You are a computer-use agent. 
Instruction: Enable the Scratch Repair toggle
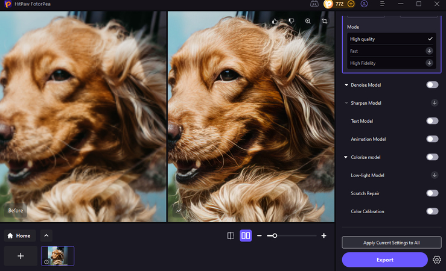point(432,193)
